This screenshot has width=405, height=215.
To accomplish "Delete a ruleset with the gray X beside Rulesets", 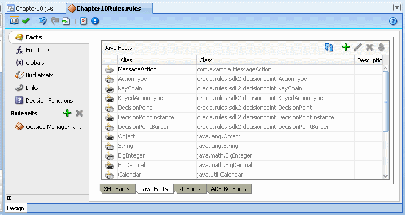I will [80, 113].
